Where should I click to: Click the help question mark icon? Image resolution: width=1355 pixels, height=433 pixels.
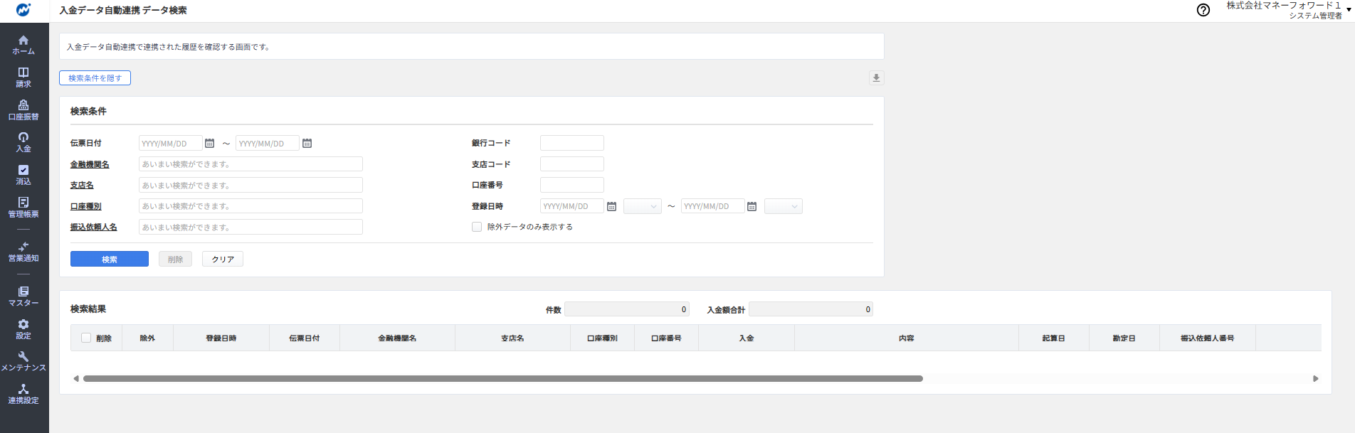(x=1203, y=10)
